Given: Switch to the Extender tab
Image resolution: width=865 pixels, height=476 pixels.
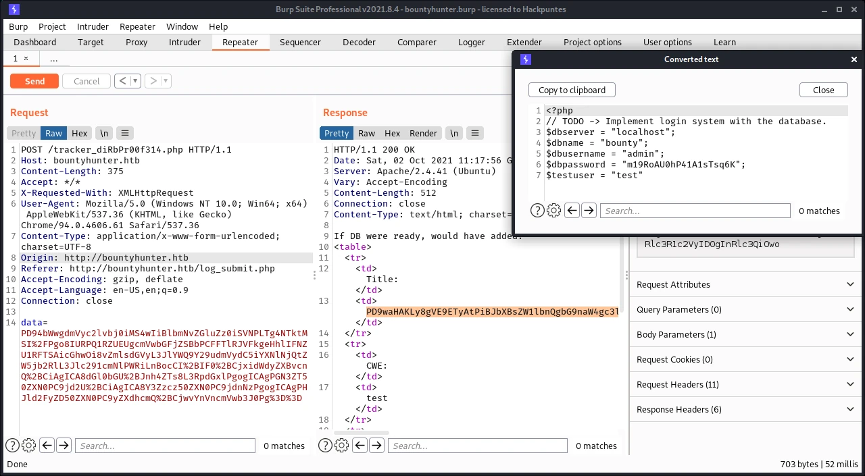Looking at the screenshot, I should (524, 42).
